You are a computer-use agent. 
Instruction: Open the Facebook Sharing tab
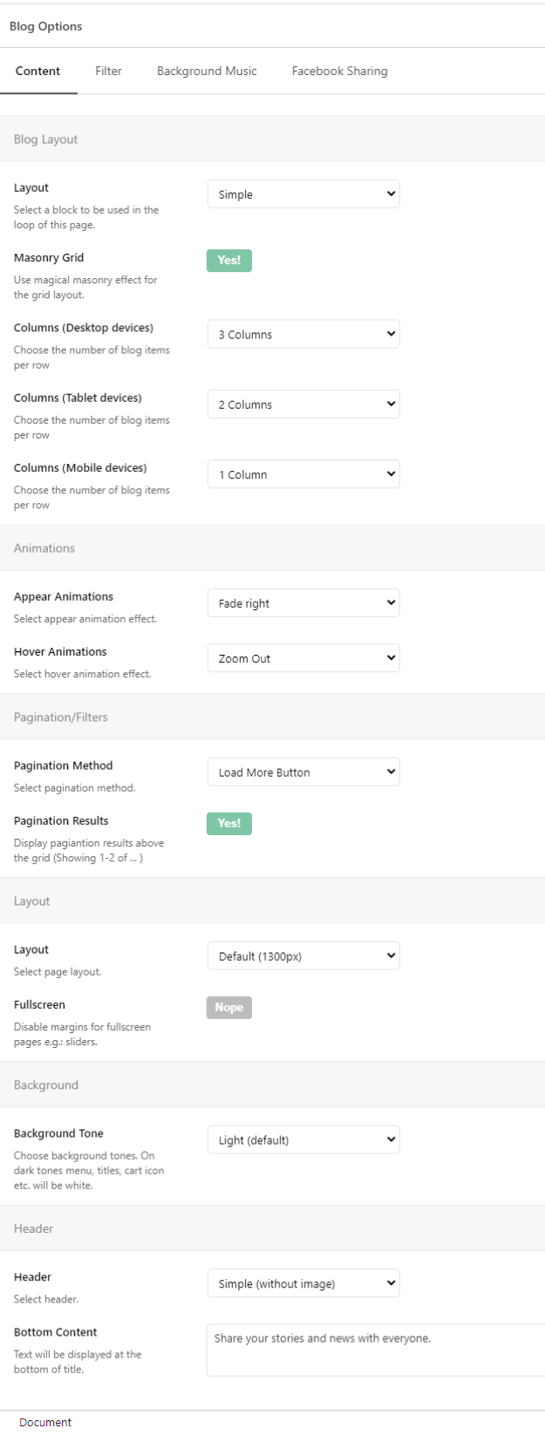pyautogui.click(x=339, y=71)
